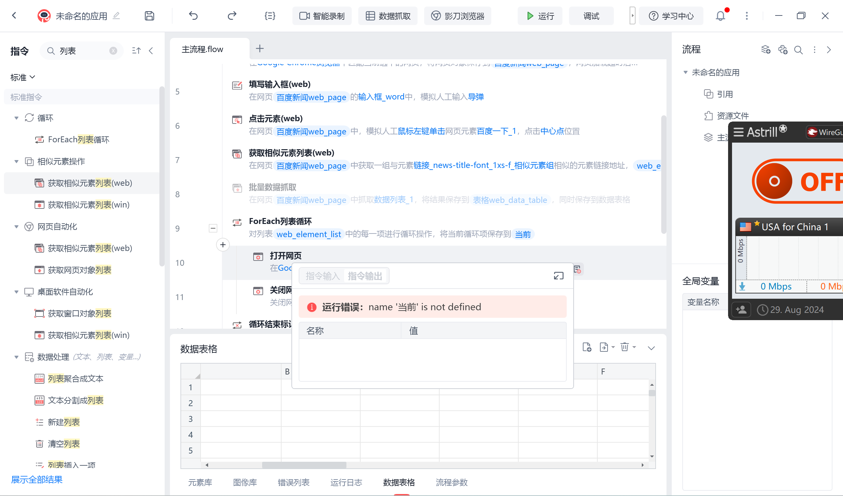Collapse ForEach loop block at line 9

[x=213, y=228]
